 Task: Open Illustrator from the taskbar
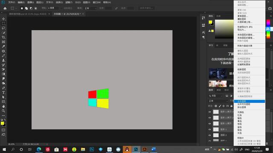tap(145, 149)
